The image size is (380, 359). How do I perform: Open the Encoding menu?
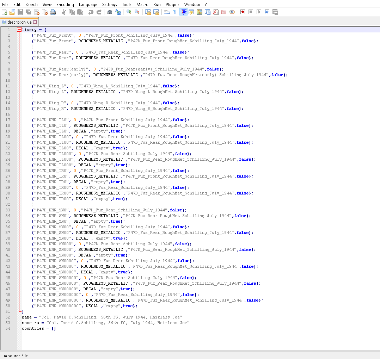[x=65, y=4]
